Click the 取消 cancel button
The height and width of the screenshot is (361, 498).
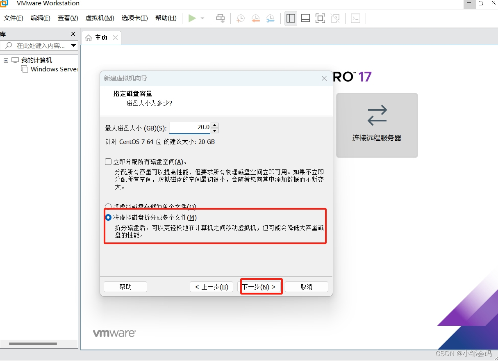pos(307,287)
